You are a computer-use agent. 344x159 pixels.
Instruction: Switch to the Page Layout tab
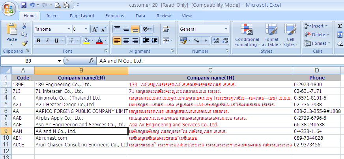click(82, 16)
